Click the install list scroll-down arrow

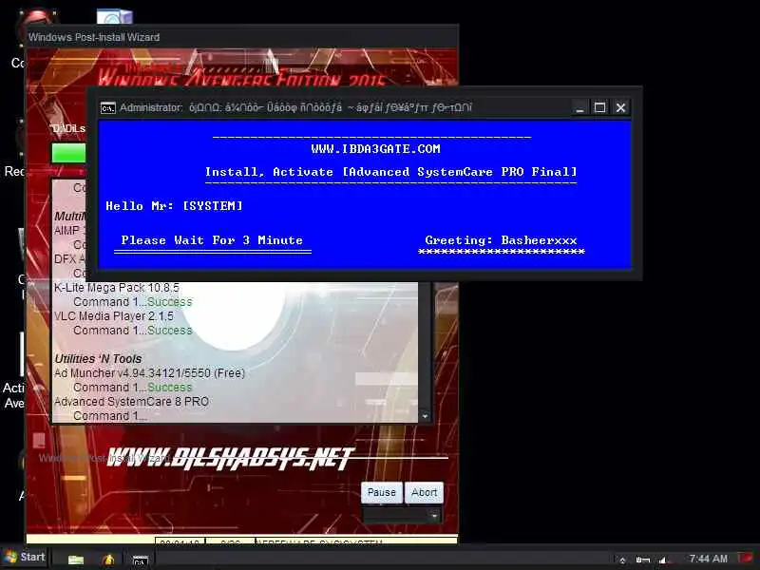point(425,416)
